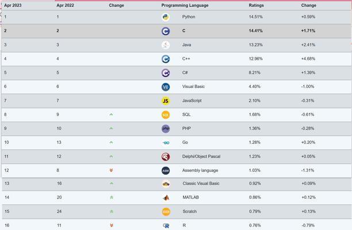Click the Java logo icon
Viewport: 352px width, 230px height.
coord(166,45)
